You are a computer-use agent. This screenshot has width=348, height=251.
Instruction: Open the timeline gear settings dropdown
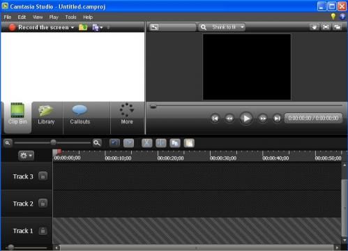click(26, 155)
